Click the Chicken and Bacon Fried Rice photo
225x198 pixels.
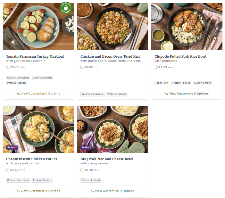[x=113, y=27]
